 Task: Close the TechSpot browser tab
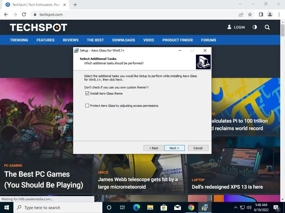pos(65,5)
